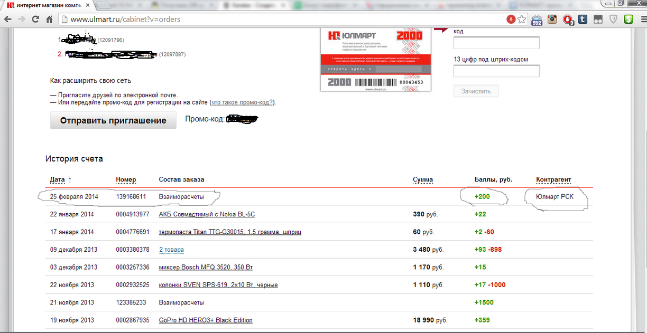Image resolution: width=647 pixels, height=333 pixels.
Task: Open the TV extension showing 592
Action: (x=537, y=20)
